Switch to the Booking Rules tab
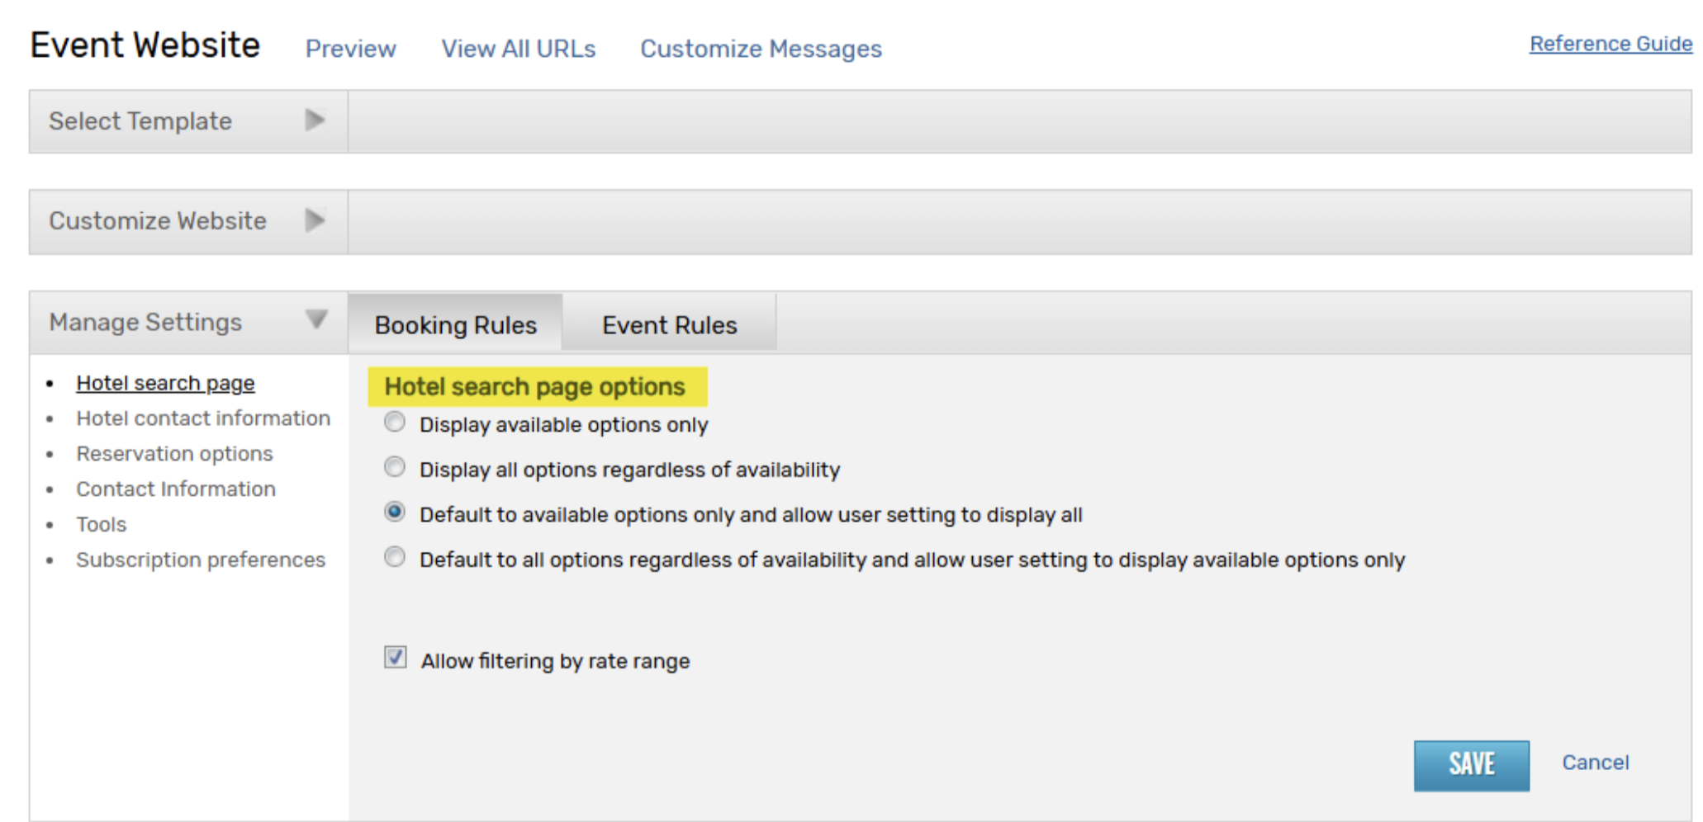 point(455,325)
